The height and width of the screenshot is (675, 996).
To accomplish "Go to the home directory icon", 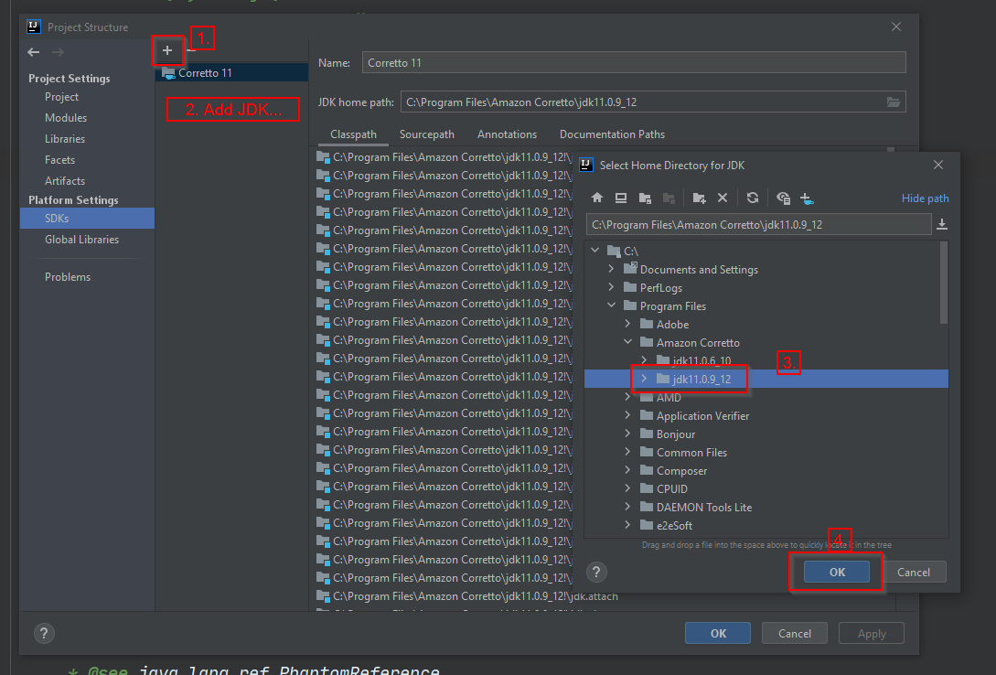I will click(x=597, y=198).
